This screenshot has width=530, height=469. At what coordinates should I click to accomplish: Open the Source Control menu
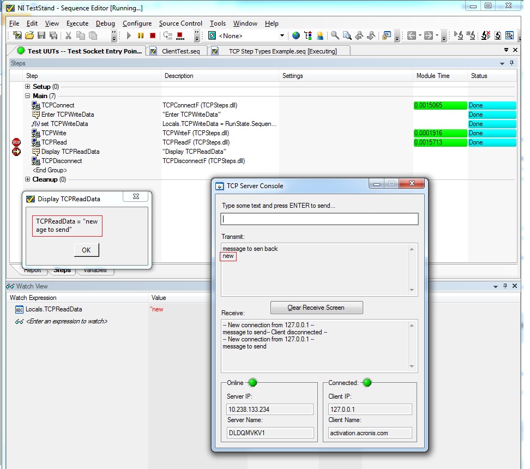(180, 23)
